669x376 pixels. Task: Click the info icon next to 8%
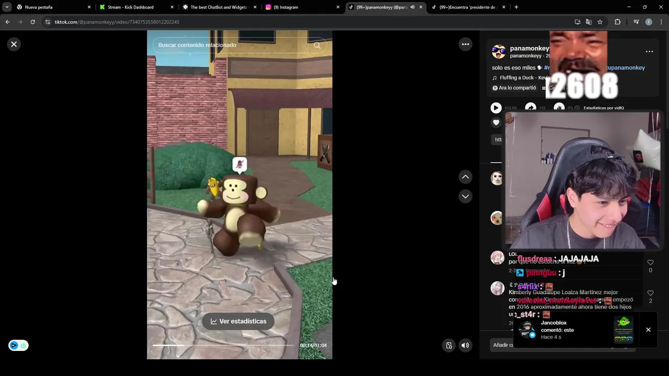577,108
